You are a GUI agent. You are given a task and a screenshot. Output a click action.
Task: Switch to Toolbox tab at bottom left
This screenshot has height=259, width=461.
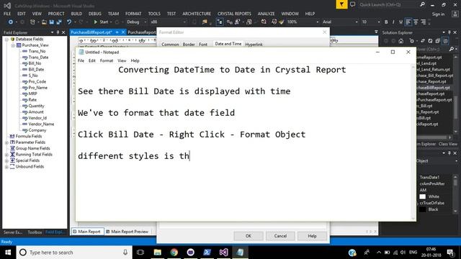pos(35,232)
